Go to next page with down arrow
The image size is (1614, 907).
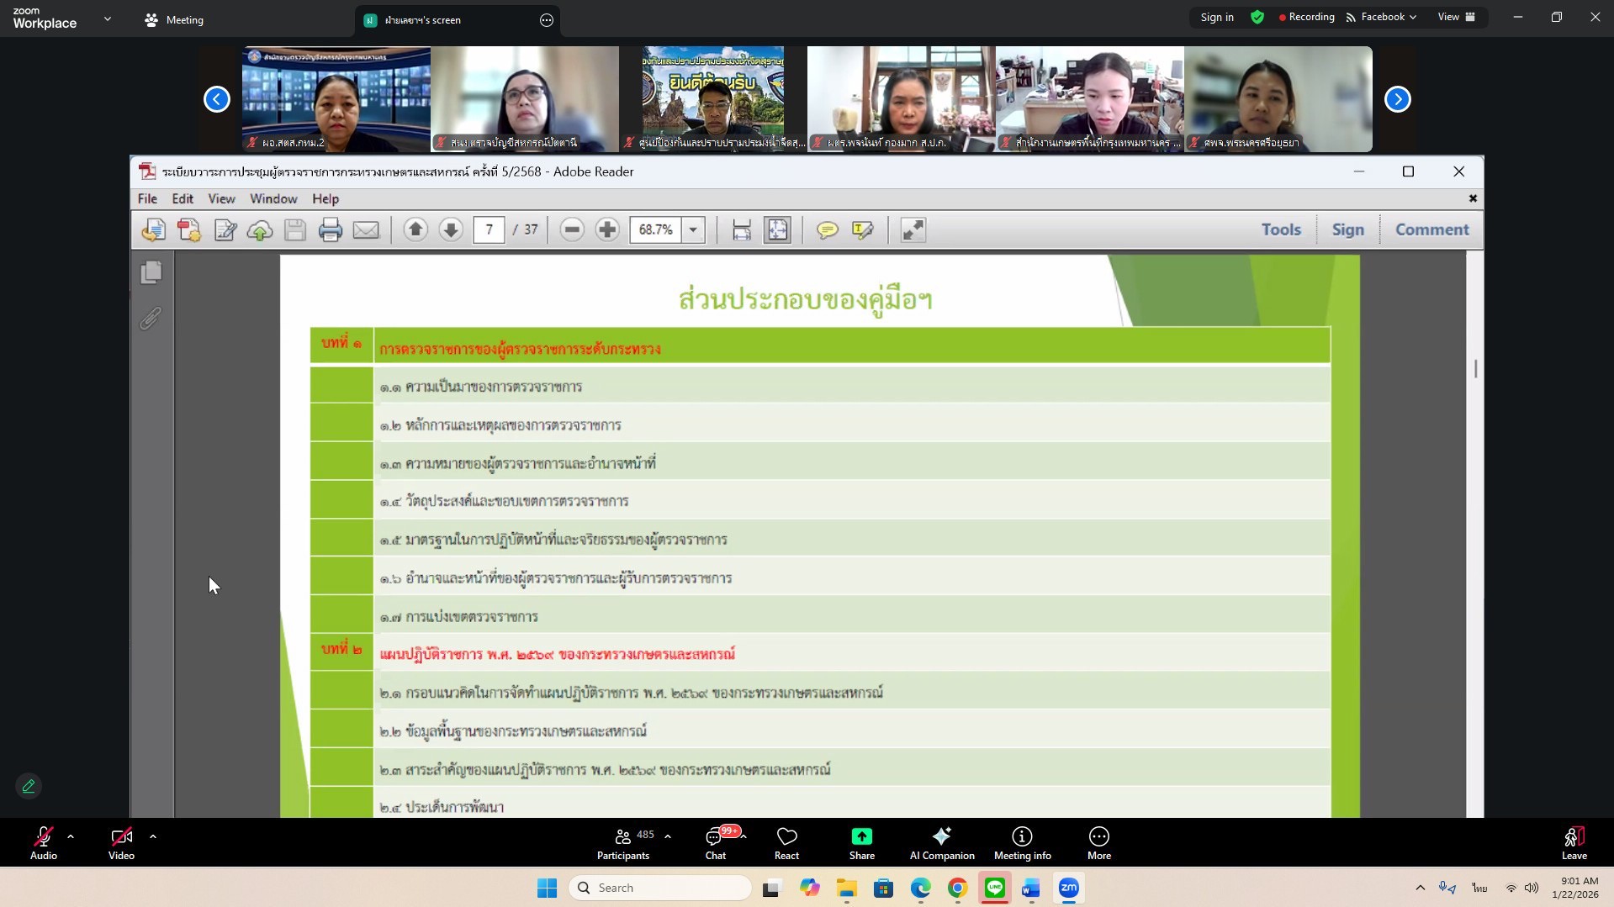(x=451, y=229)
